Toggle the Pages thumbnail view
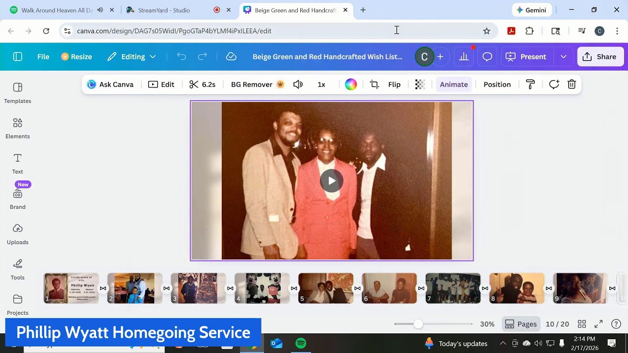This screenshot has height=353, width=628. pyautogui.click(x=521, y=324)
